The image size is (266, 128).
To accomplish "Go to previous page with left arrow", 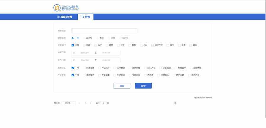I will (x=80, y=103).
